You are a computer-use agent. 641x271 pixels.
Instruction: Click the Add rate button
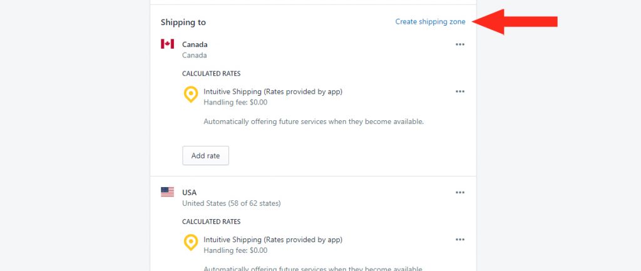[205, 156]
